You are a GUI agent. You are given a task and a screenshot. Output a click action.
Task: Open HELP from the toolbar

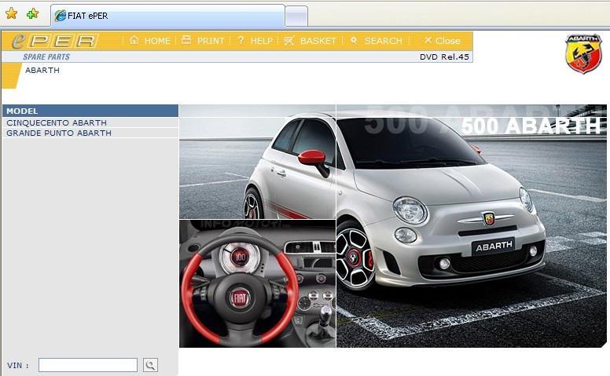262,41
